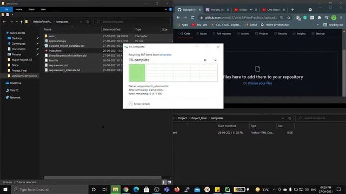Open This PC in the navigation pane
The height and width of the screenshot is (194, 346).
tap(14, 90)
